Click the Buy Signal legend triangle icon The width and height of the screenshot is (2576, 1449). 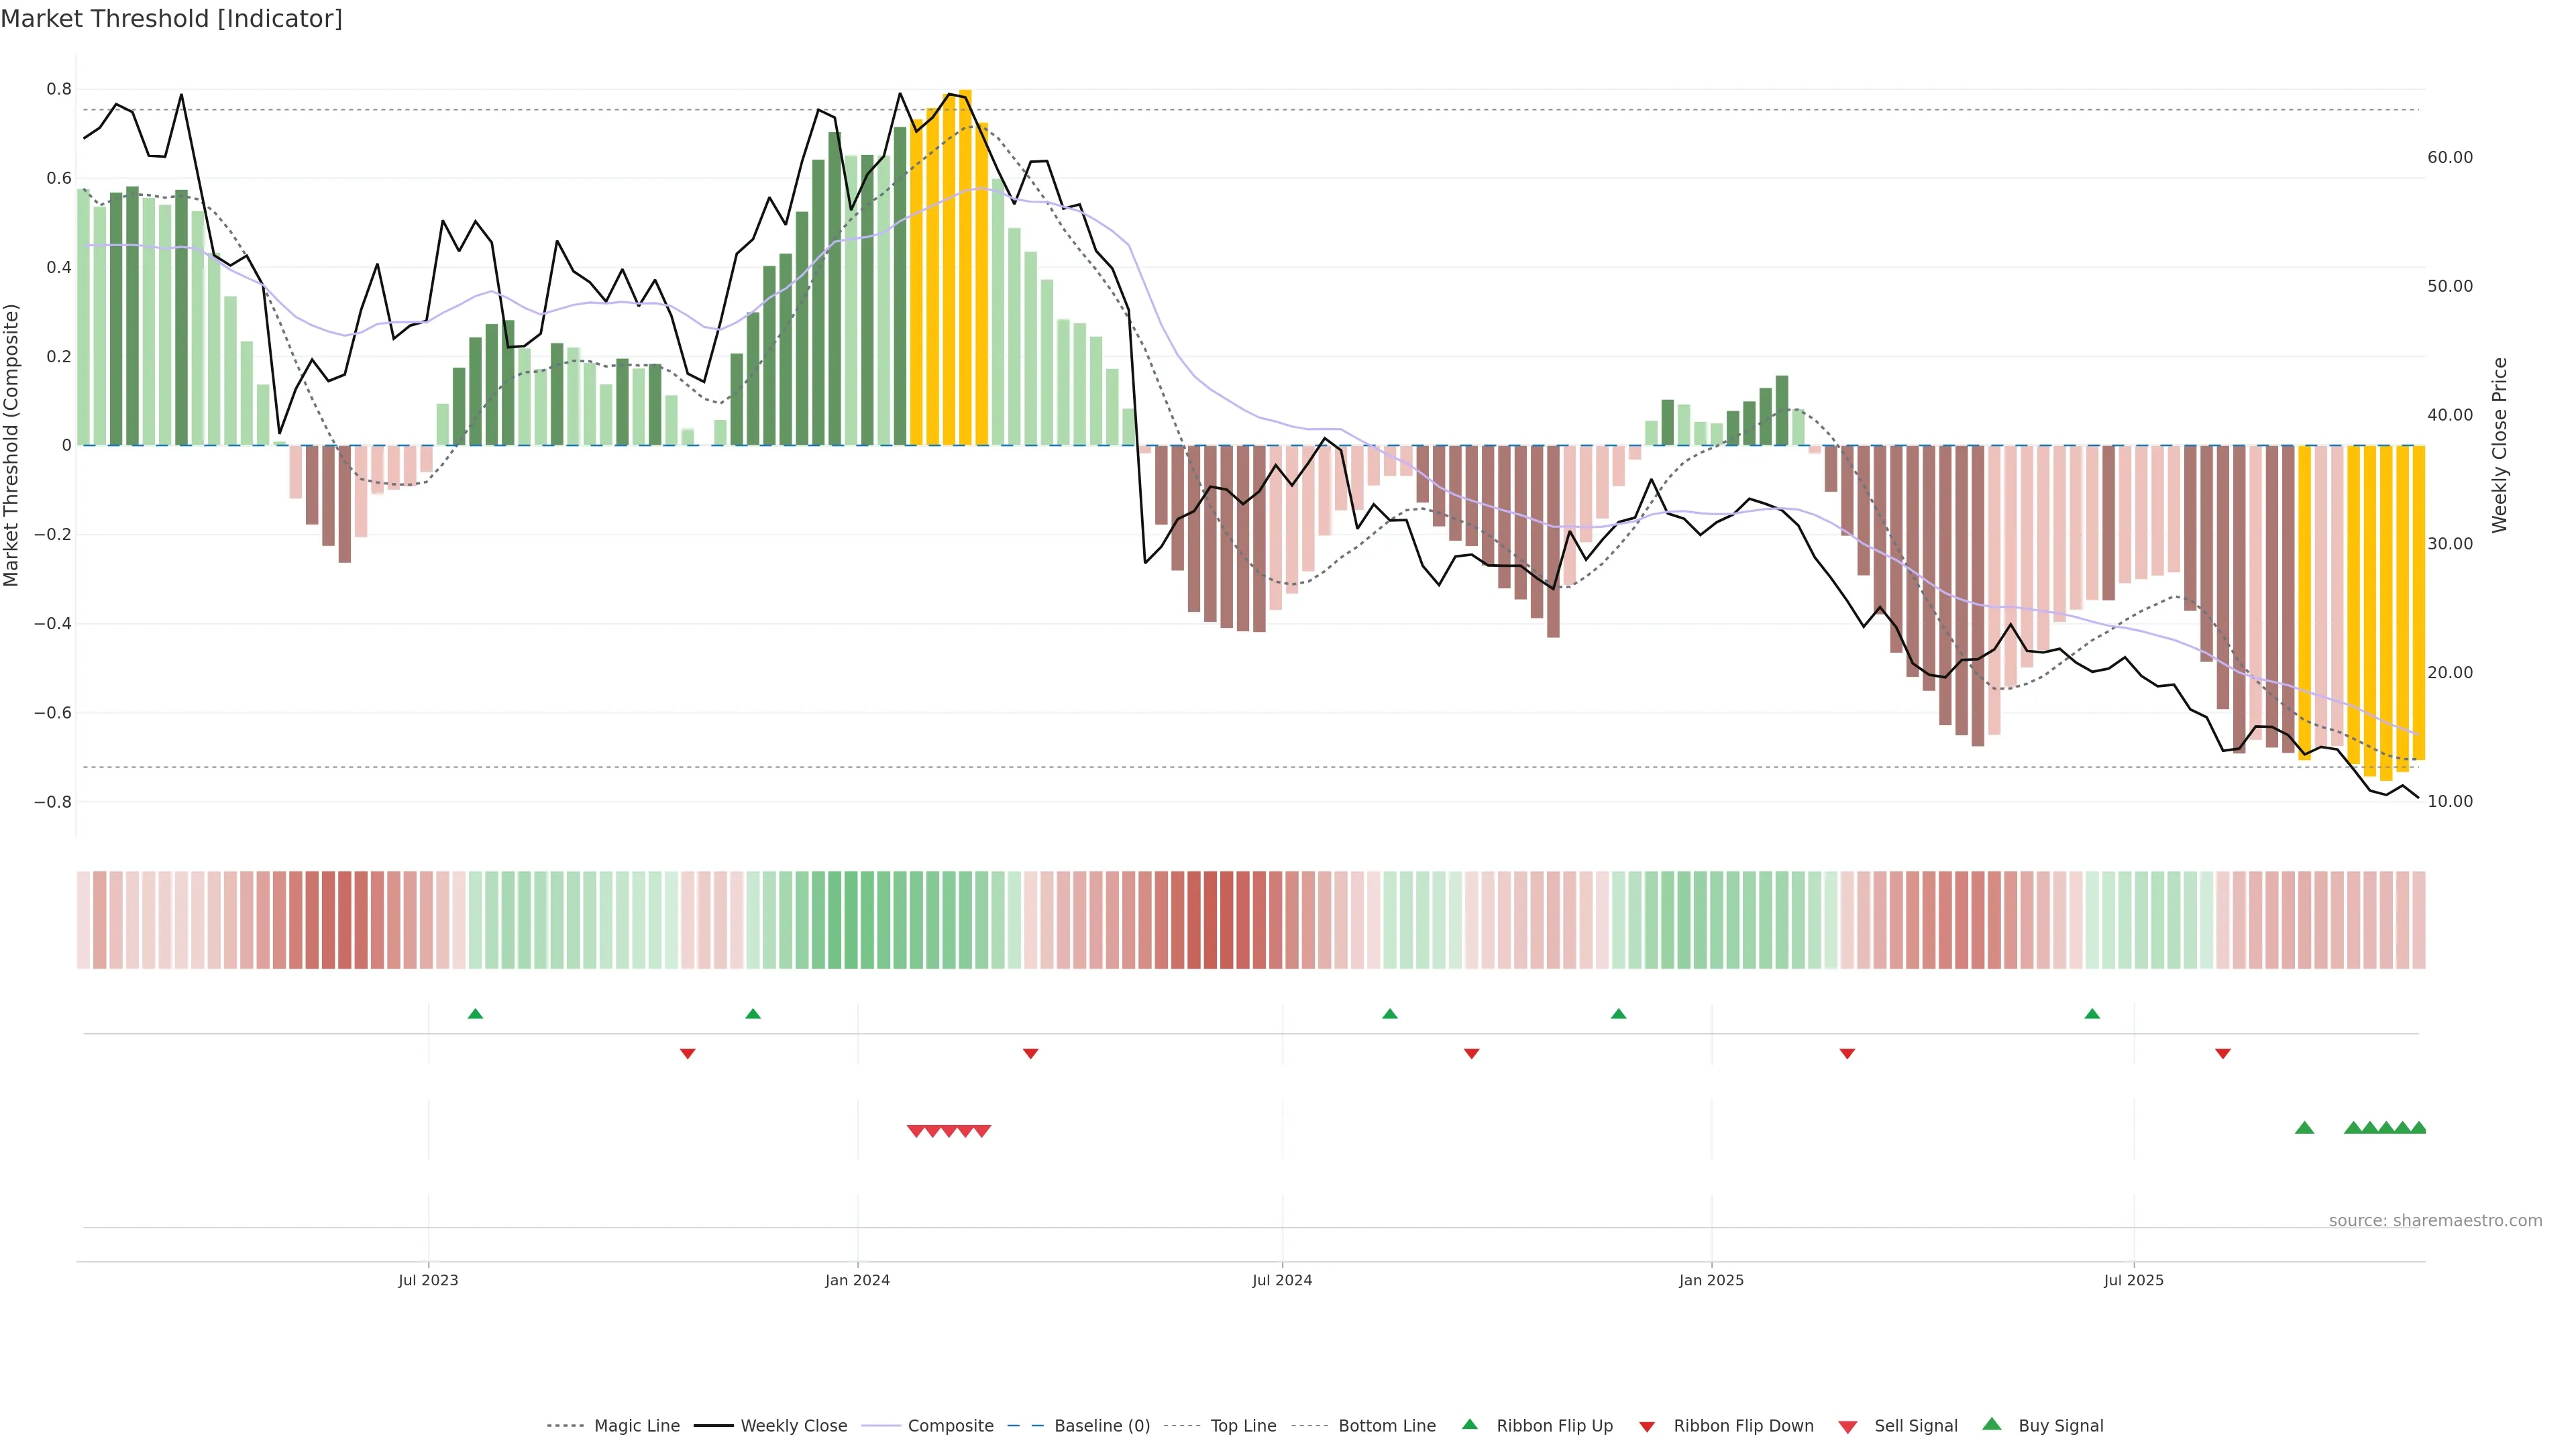1991,1424
